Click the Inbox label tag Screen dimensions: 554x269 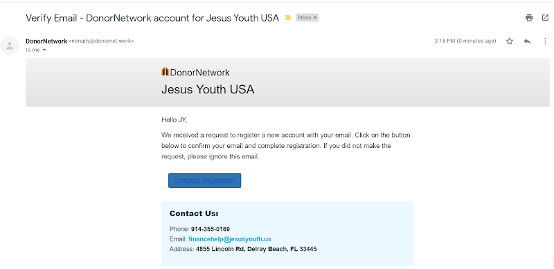pyautogui.click(x=304, y=17)
